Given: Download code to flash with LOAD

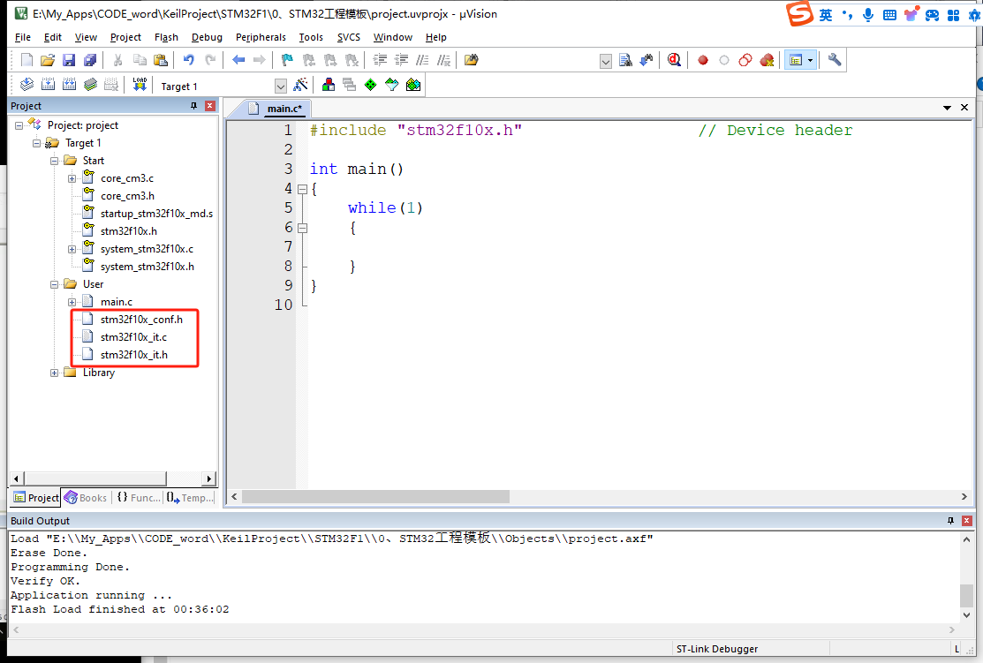Looking at the screenshot, I should (140, 85).
